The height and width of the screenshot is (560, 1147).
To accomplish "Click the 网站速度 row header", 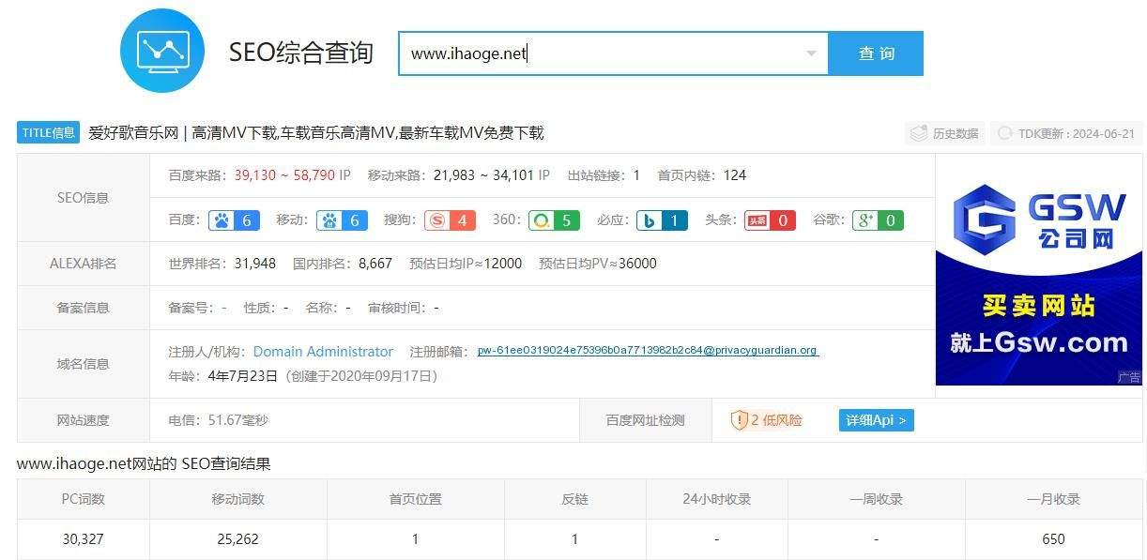I will (84, 420).
